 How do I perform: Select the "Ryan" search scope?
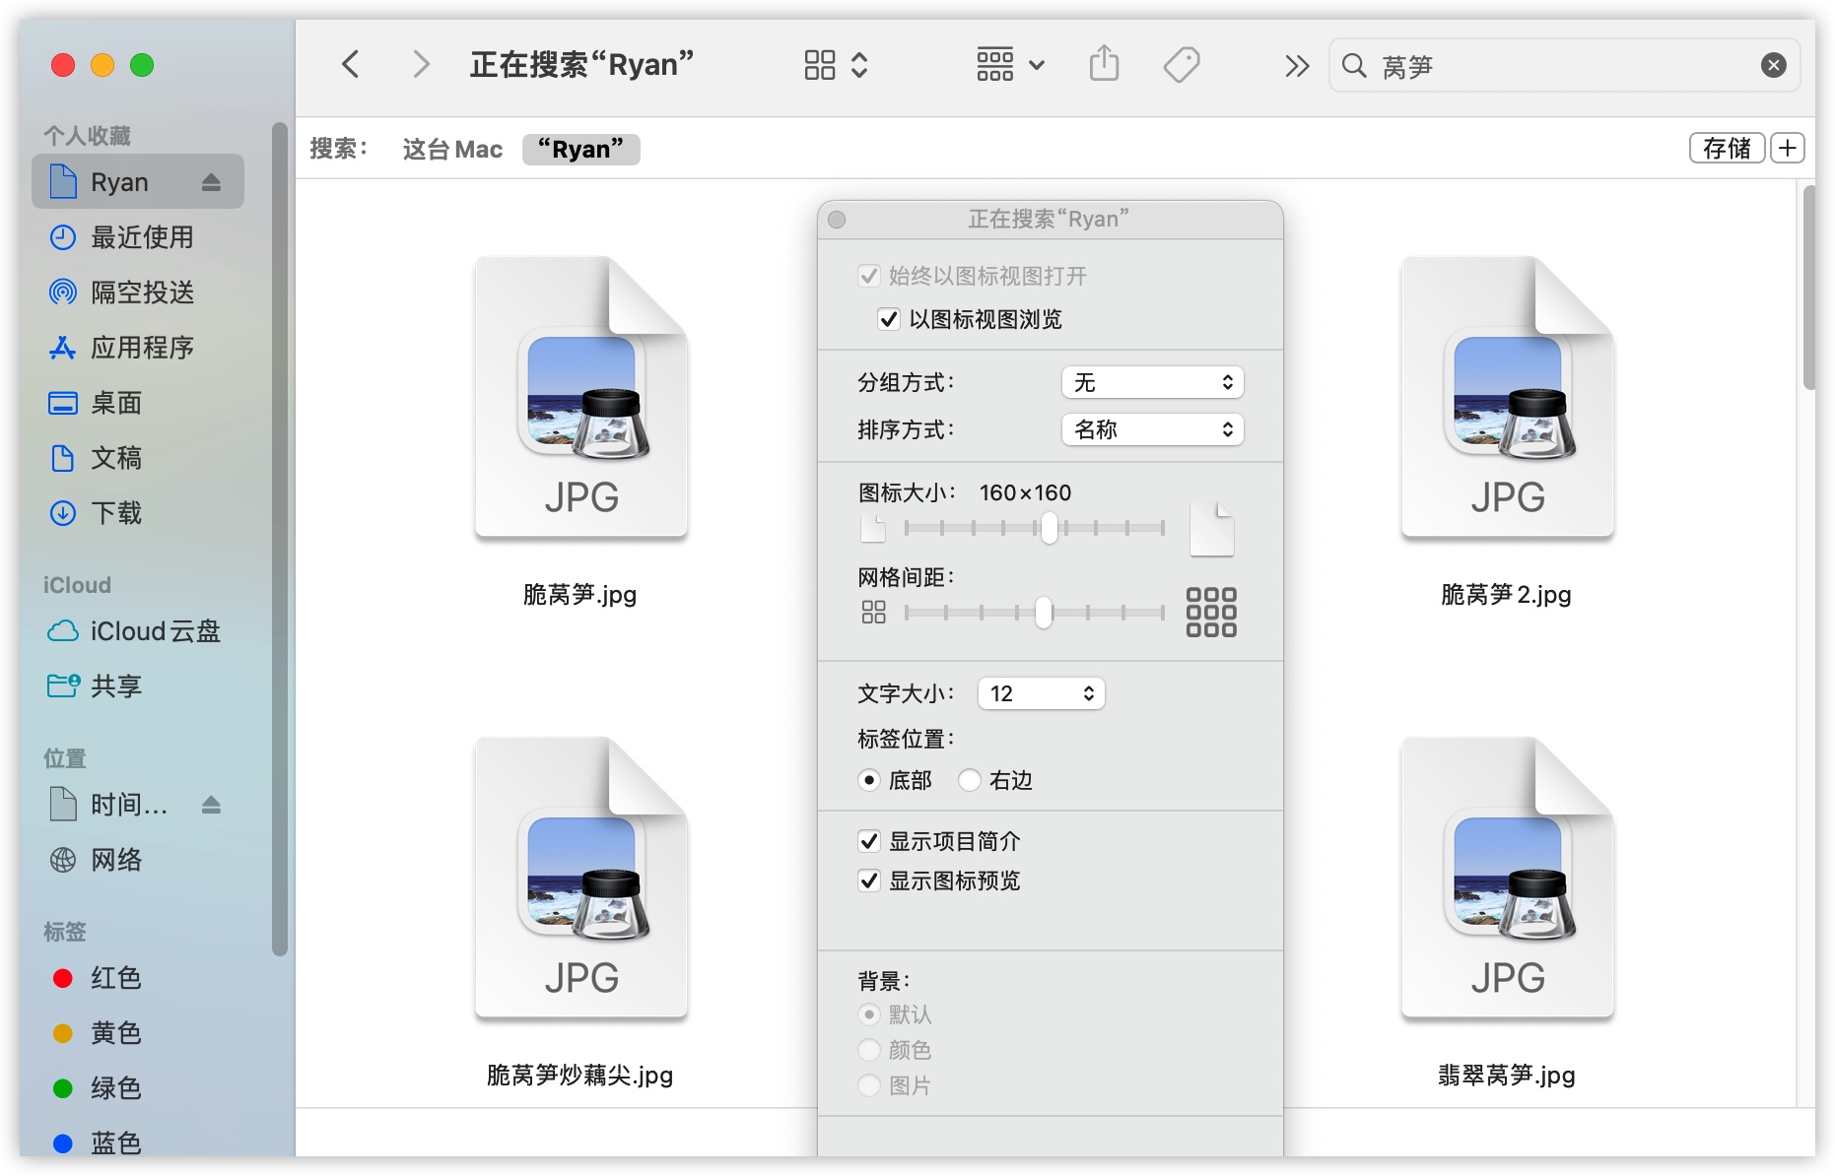(x=580, y=150)
